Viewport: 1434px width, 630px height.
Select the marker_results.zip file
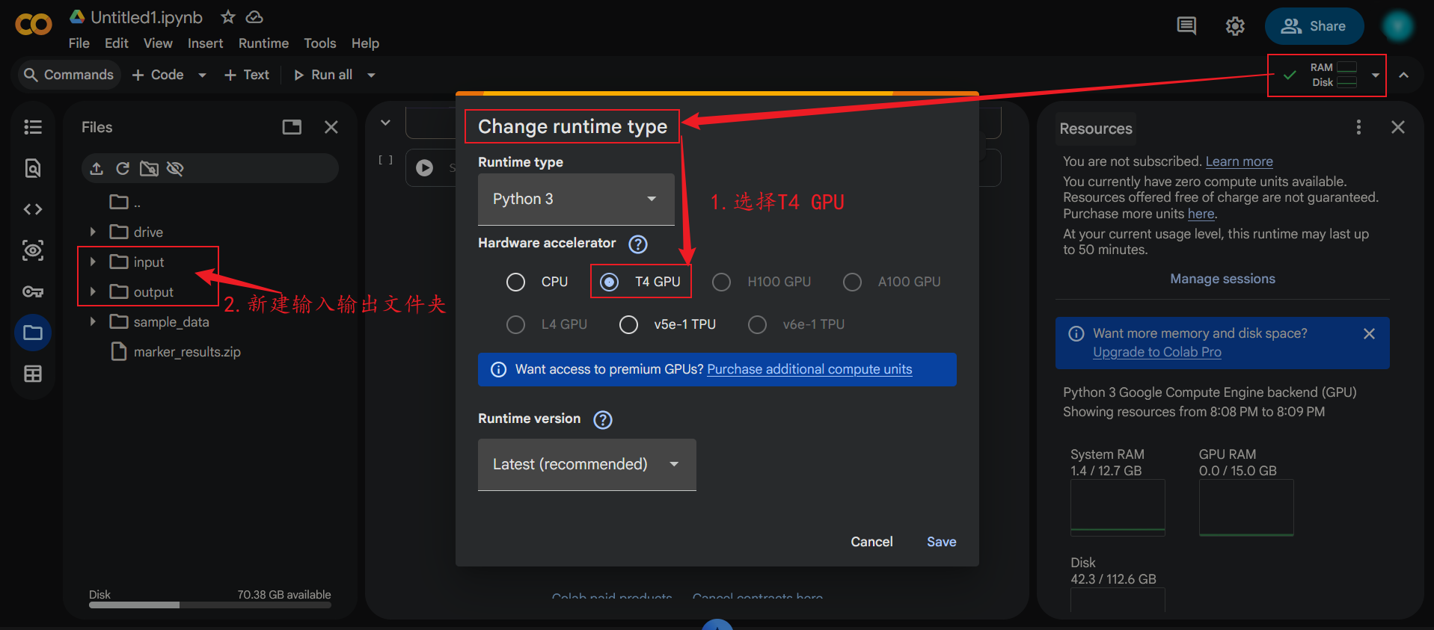(186, 351)
